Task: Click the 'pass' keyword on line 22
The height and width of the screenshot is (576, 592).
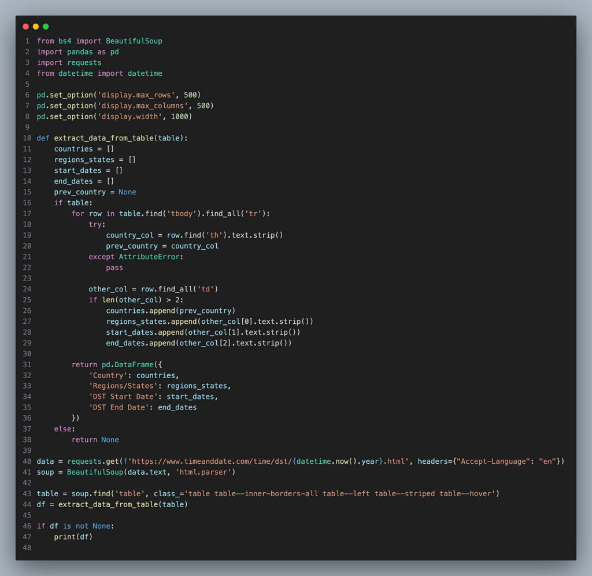Action: [x=114, y=268]
